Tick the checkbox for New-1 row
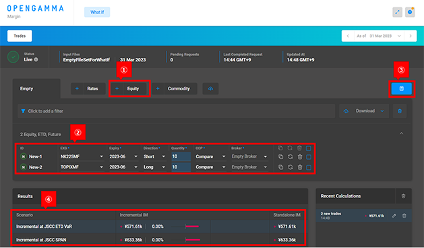The image size is (424, 248). [309, 157]
